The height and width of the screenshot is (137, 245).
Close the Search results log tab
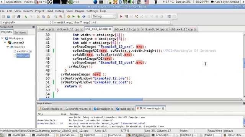pos(90,109)
